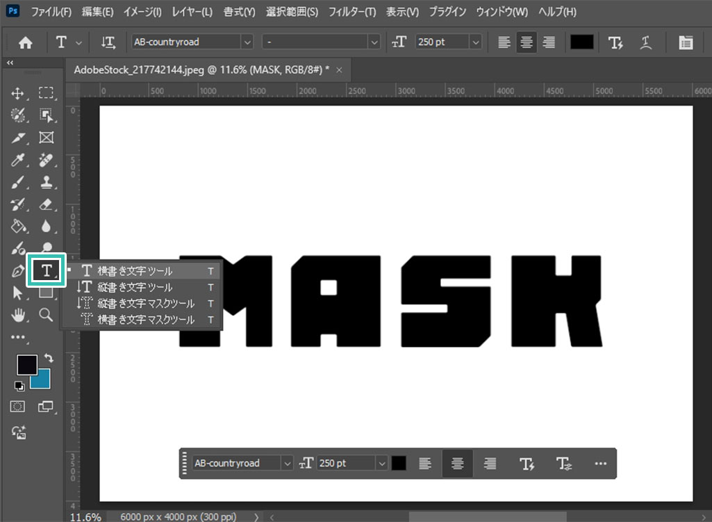Open the edit toolbar three-dots button
The width and height of the screenshot is (712, 522).
click(17, 337)
